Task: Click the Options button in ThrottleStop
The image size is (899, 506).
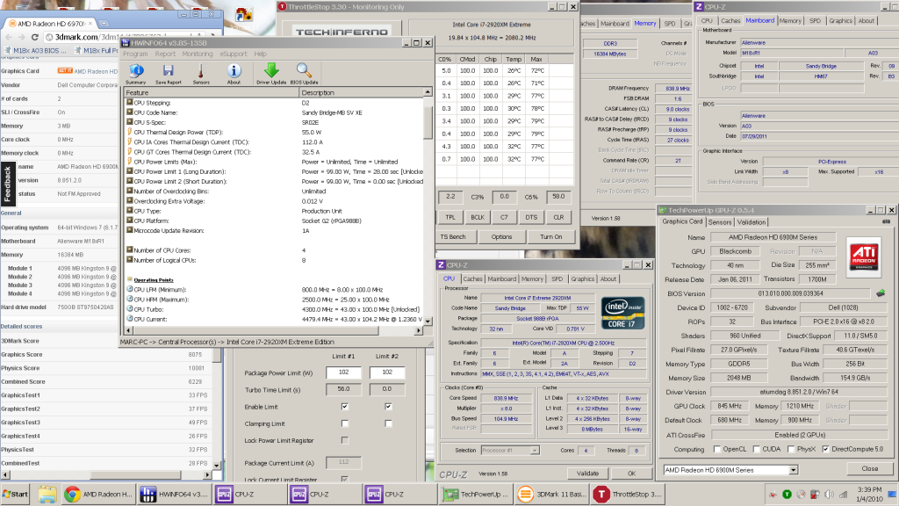Action: pyautogui.click(x=501, y=236)
